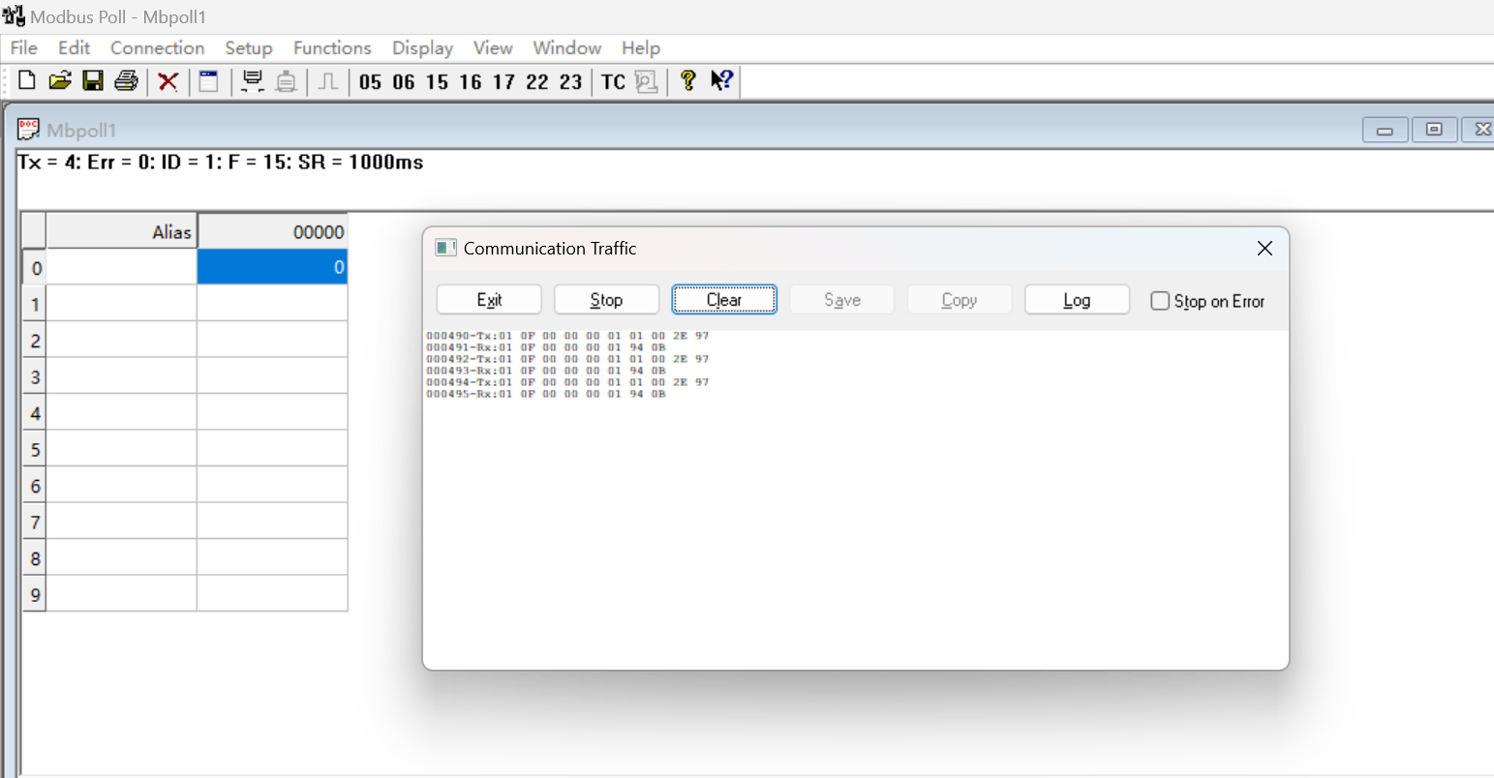Click the Log button
The height and width of the screenshot is (778, 1494).
click(1077, 300)
